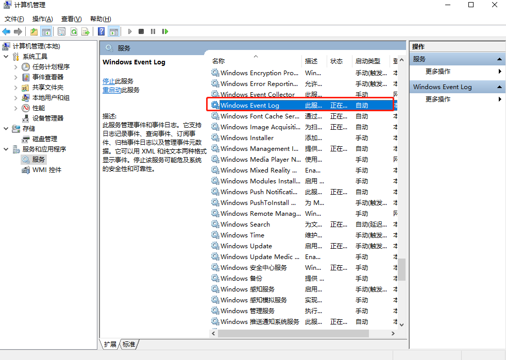Click the back navigation arrow
This screenshot has height=360, width=506.
point(6,31)
